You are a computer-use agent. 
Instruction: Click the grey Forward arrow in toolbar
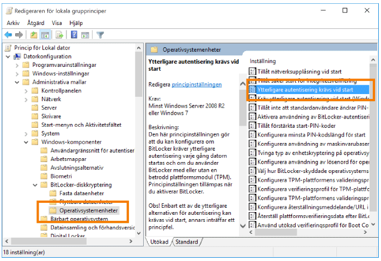(x=19, y=35)
